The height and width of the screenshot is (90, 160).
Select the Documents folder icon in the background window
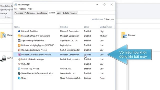(3, 35)
